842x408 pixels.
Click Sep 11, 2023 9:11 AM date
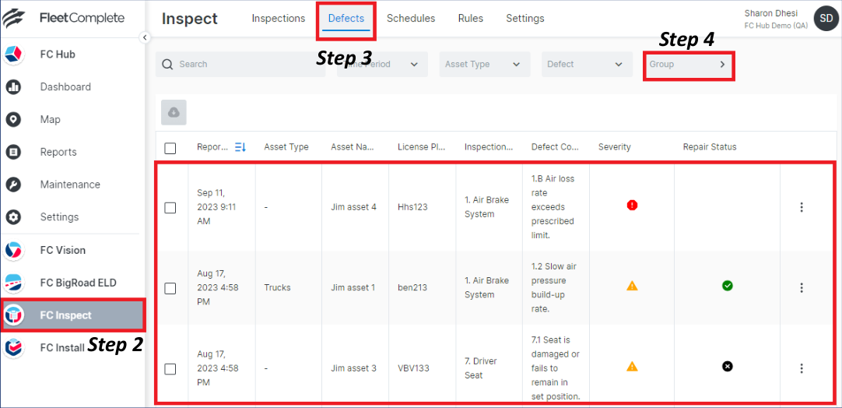tap(216, 207)
